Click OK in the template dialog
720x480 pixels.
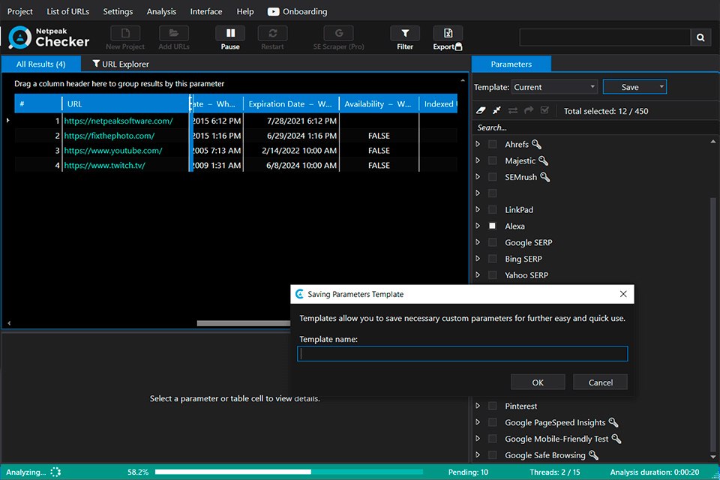(x=538, y=382)
